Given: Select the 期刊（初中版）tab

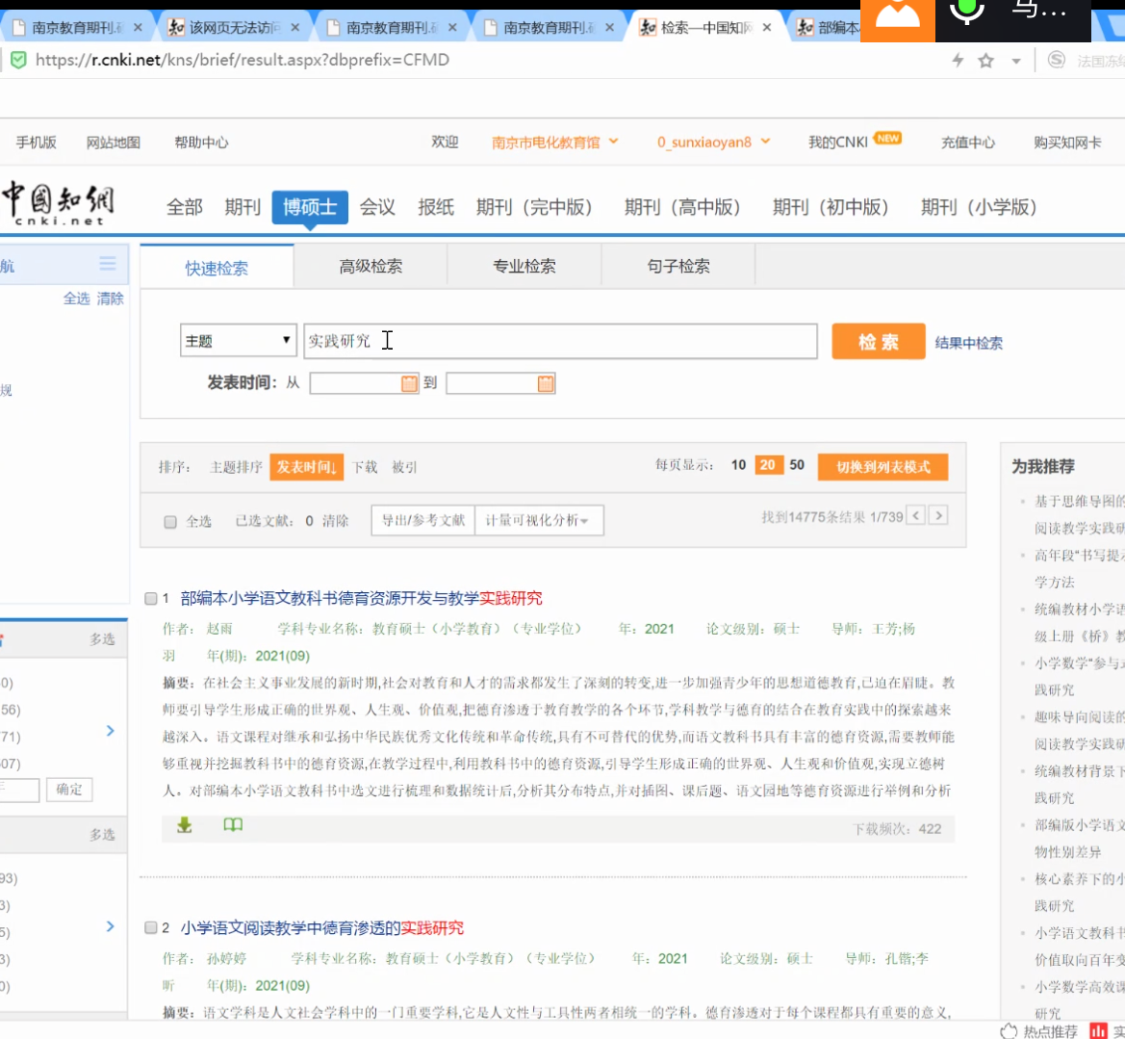Looking at the screenshot, I should point(831,208).
